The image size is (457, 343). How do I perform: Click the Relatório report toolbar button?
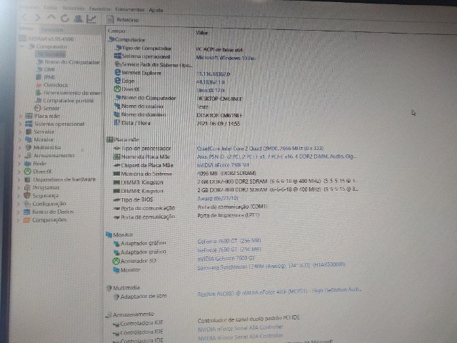click(123, 20)
